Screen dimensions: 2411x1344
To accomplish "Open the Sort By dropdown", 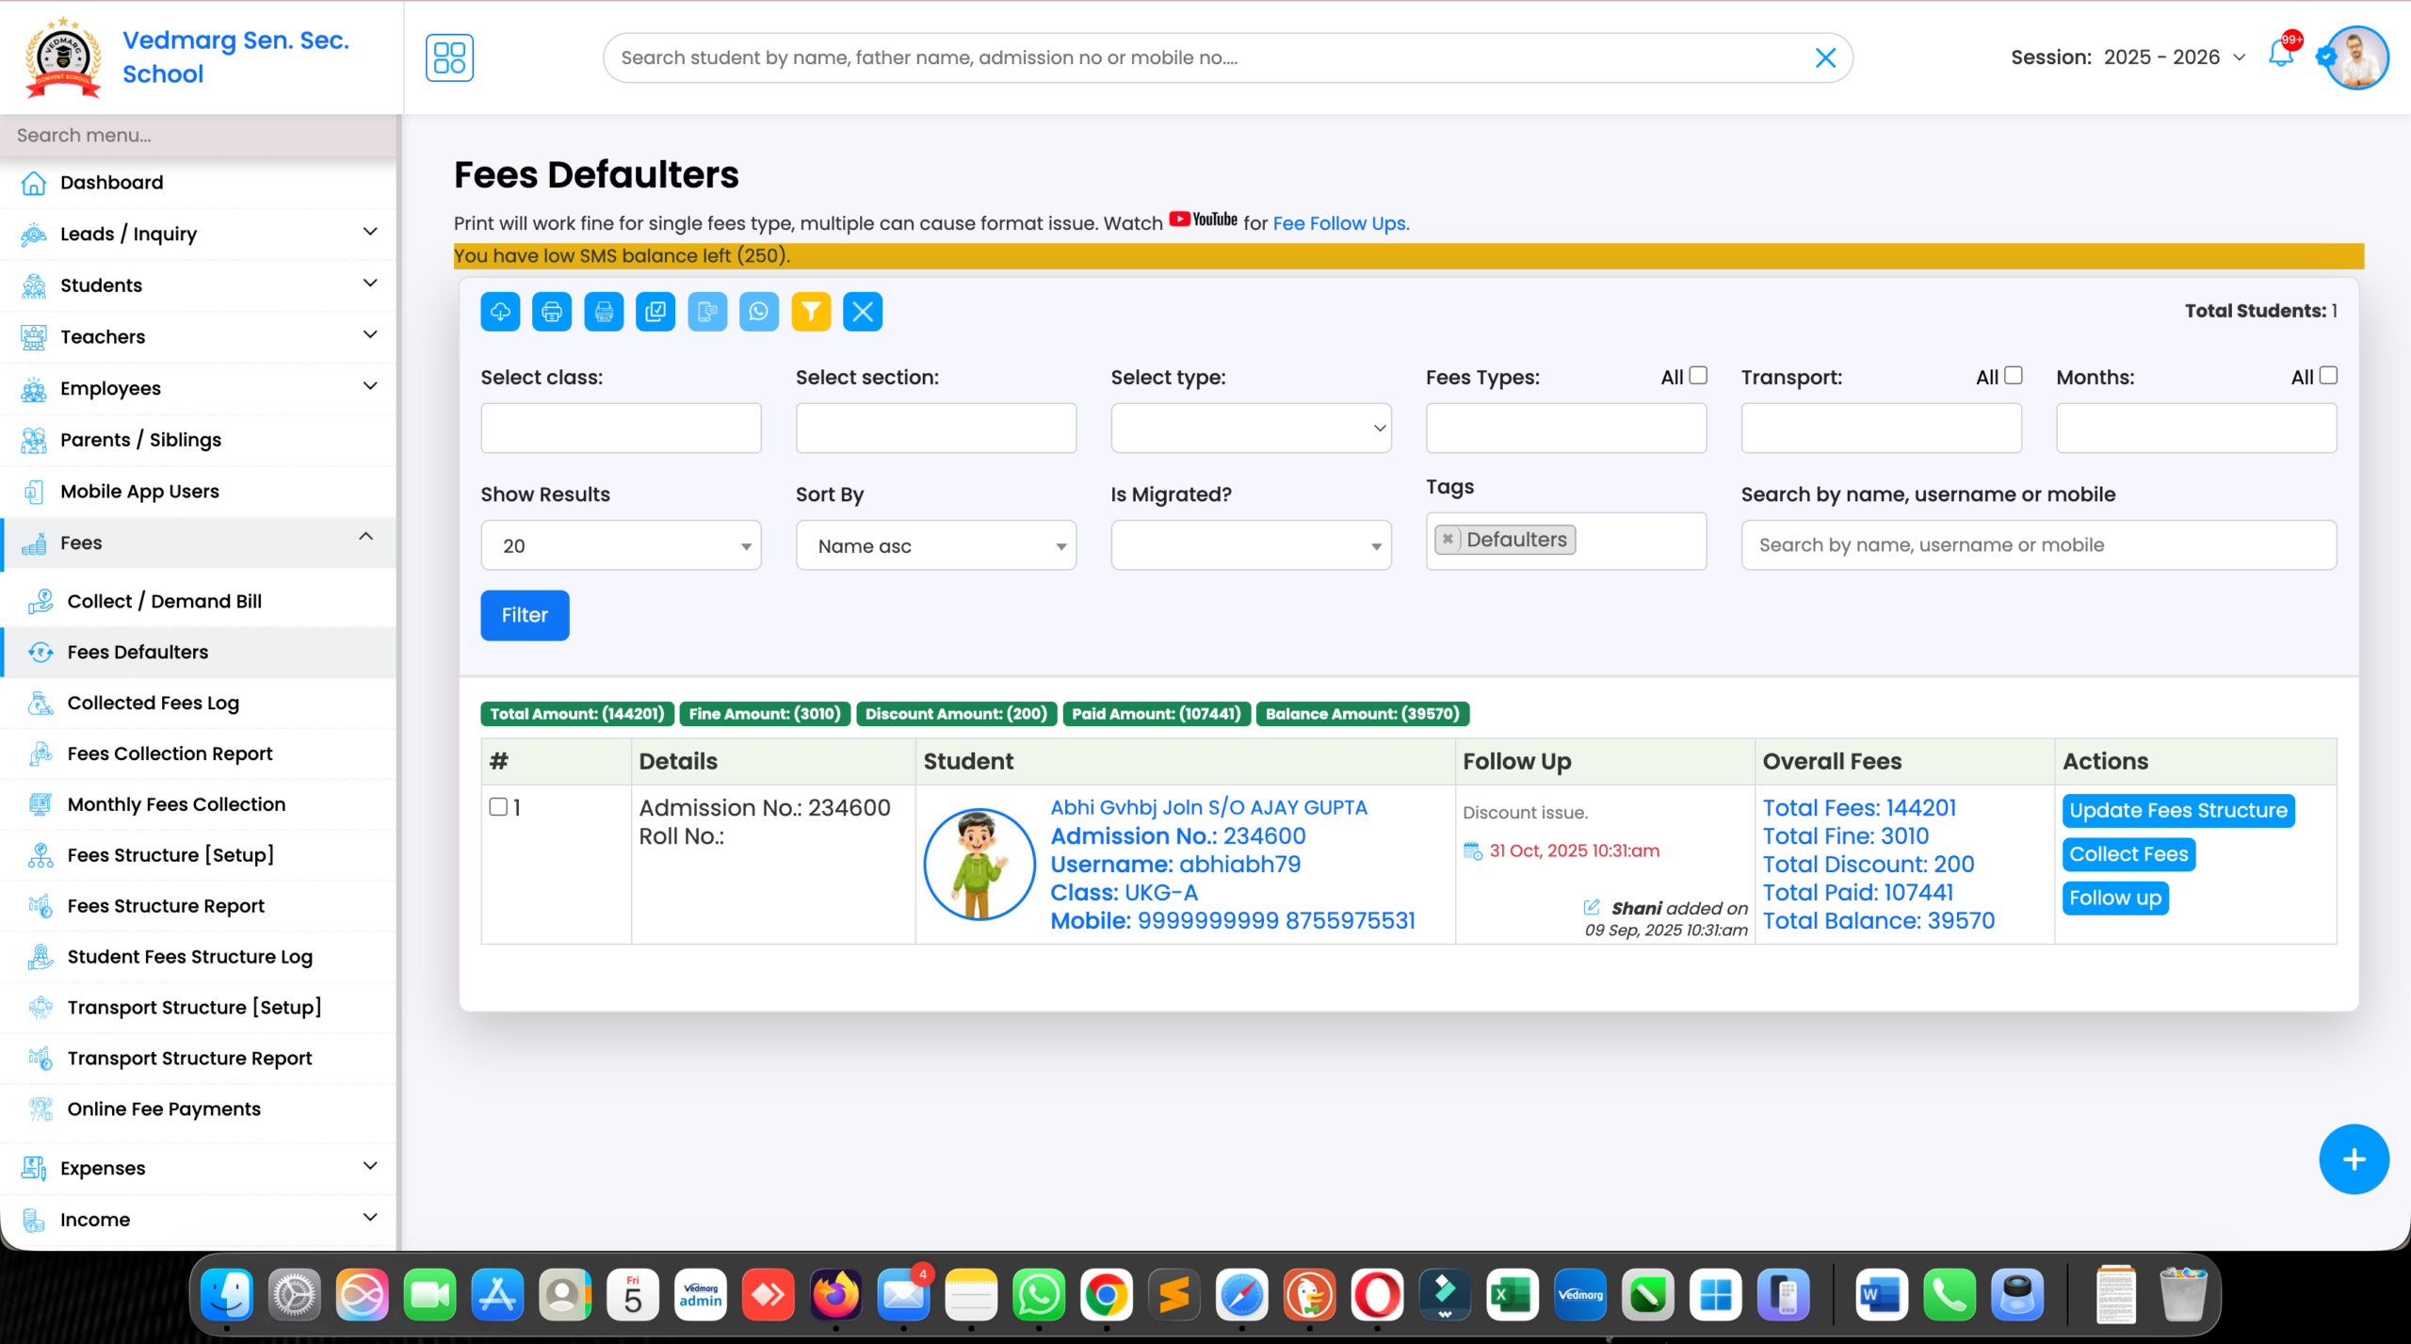I will point(935,545).
